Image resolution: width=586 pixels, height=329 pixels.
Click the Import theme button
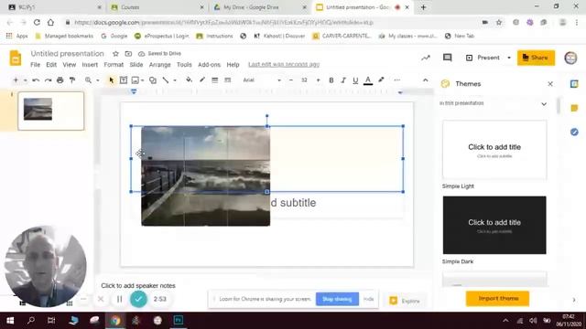(x=497, y=299)
